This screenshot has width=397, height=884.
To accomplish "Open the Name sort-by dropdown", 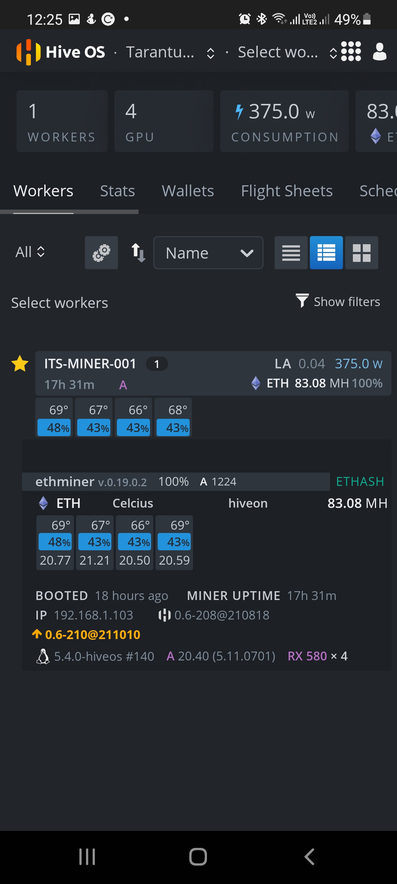I will coord(208,253).
